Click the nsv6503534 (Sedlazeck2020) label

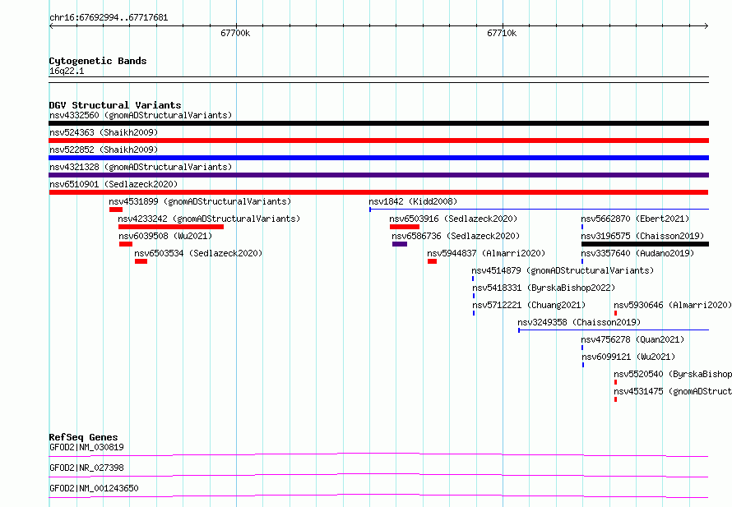(x=198, y=253)
